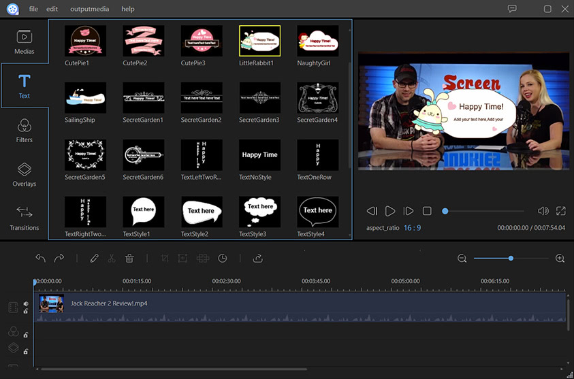Delete the clip with the trash icon
Image resolution: width=574 pixels, height=379 pixels.
click(x=129, y=259)
